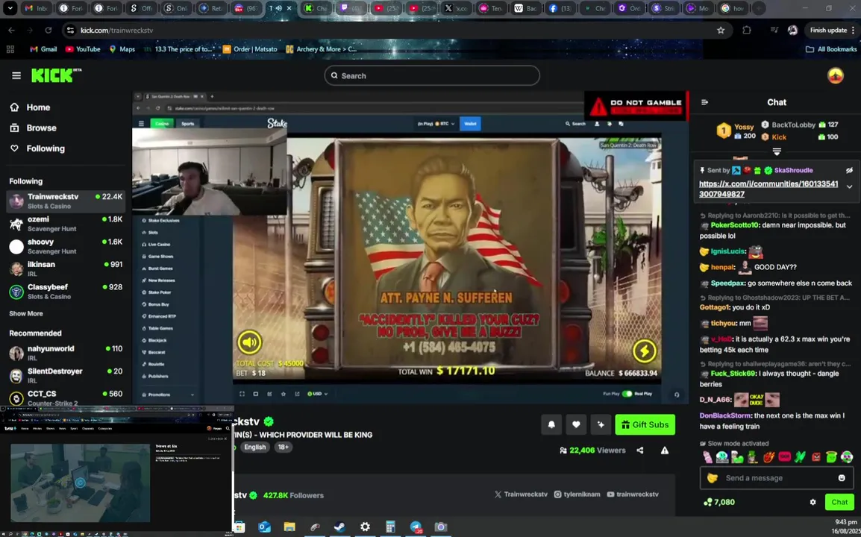Open the profile avatar in Kick header
The height and width of the screenshot is (537, 861).
[835, 76]
